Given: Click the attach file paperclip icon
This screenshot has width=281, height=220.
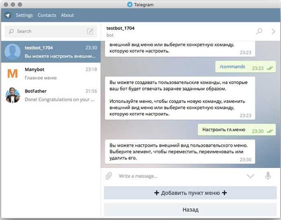Looking at the screenshot, I should [x=109, y=176].
